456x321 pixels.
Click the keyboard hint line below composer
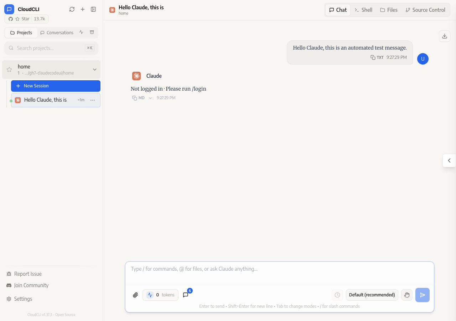click(279, 306)
